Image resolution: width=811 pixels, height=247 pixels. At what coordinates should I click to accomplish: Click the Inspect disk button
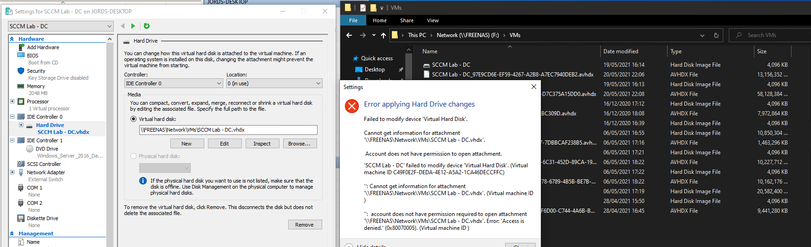click(262, 144)
